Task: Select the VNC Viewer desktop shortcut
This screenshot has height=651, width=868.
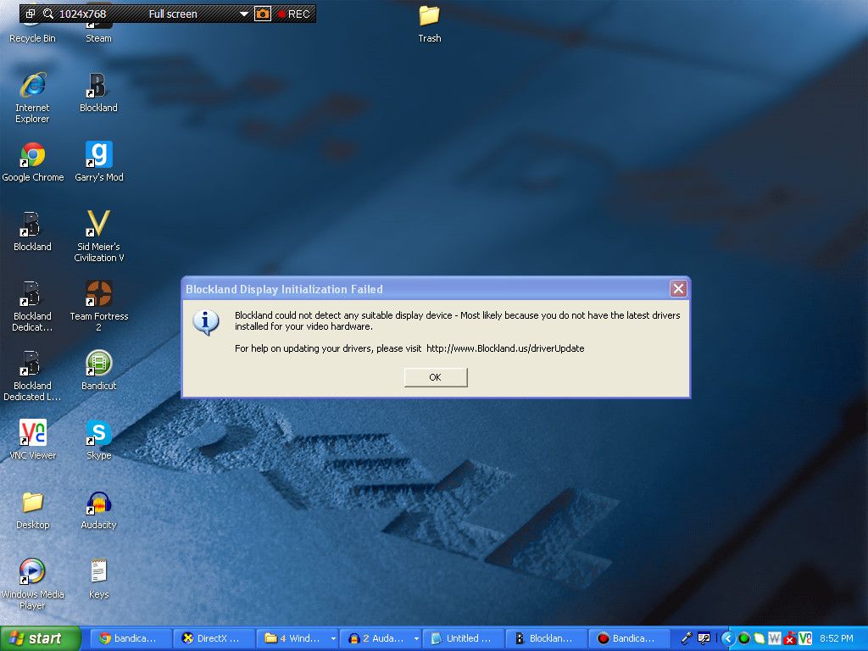Action: pyautogui.click(x=33, y=440)
